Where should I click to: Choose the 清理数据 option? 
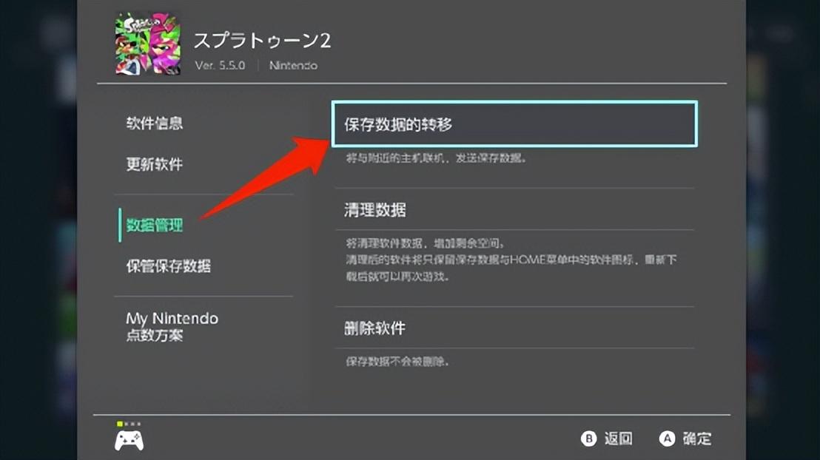(x=514, y=209)
